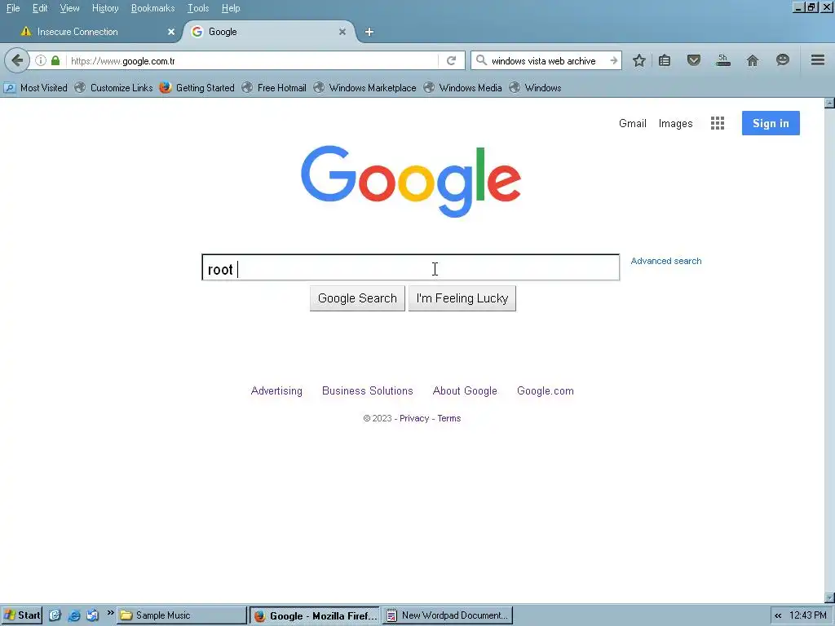This screenshot has height=626, width=835.
Task: Open the Images link
Action: click(675, 124)
